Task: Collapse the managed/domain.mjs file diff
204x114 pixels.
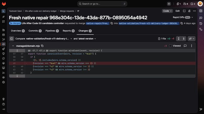Action: 13,46
